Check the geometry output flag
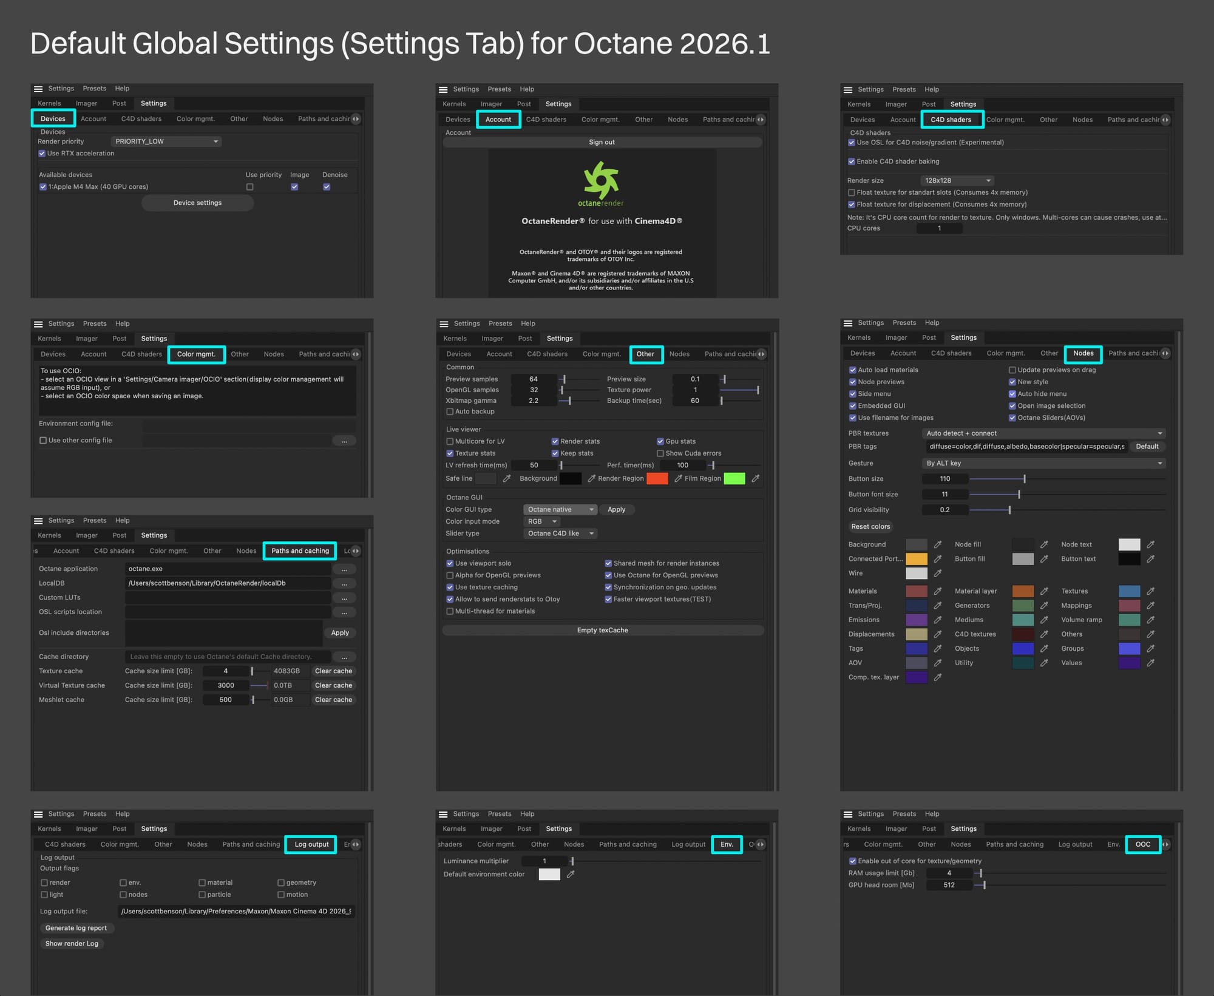 click(x=281, y=883)
